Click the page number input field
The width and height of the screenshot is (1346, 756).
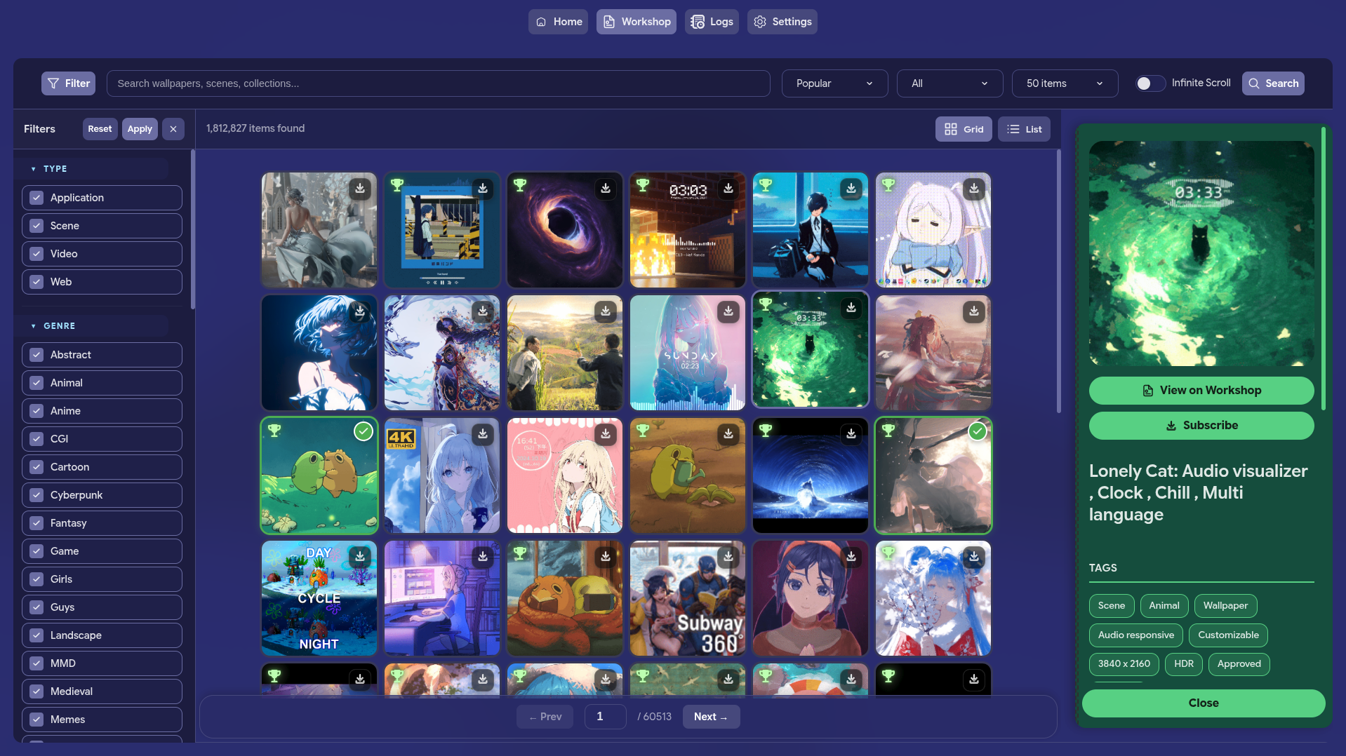(605, 717)
